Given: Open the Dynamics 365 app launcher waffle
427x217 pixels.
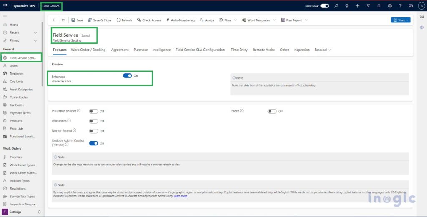Looking at the screenshot, I should click(5, 6).
